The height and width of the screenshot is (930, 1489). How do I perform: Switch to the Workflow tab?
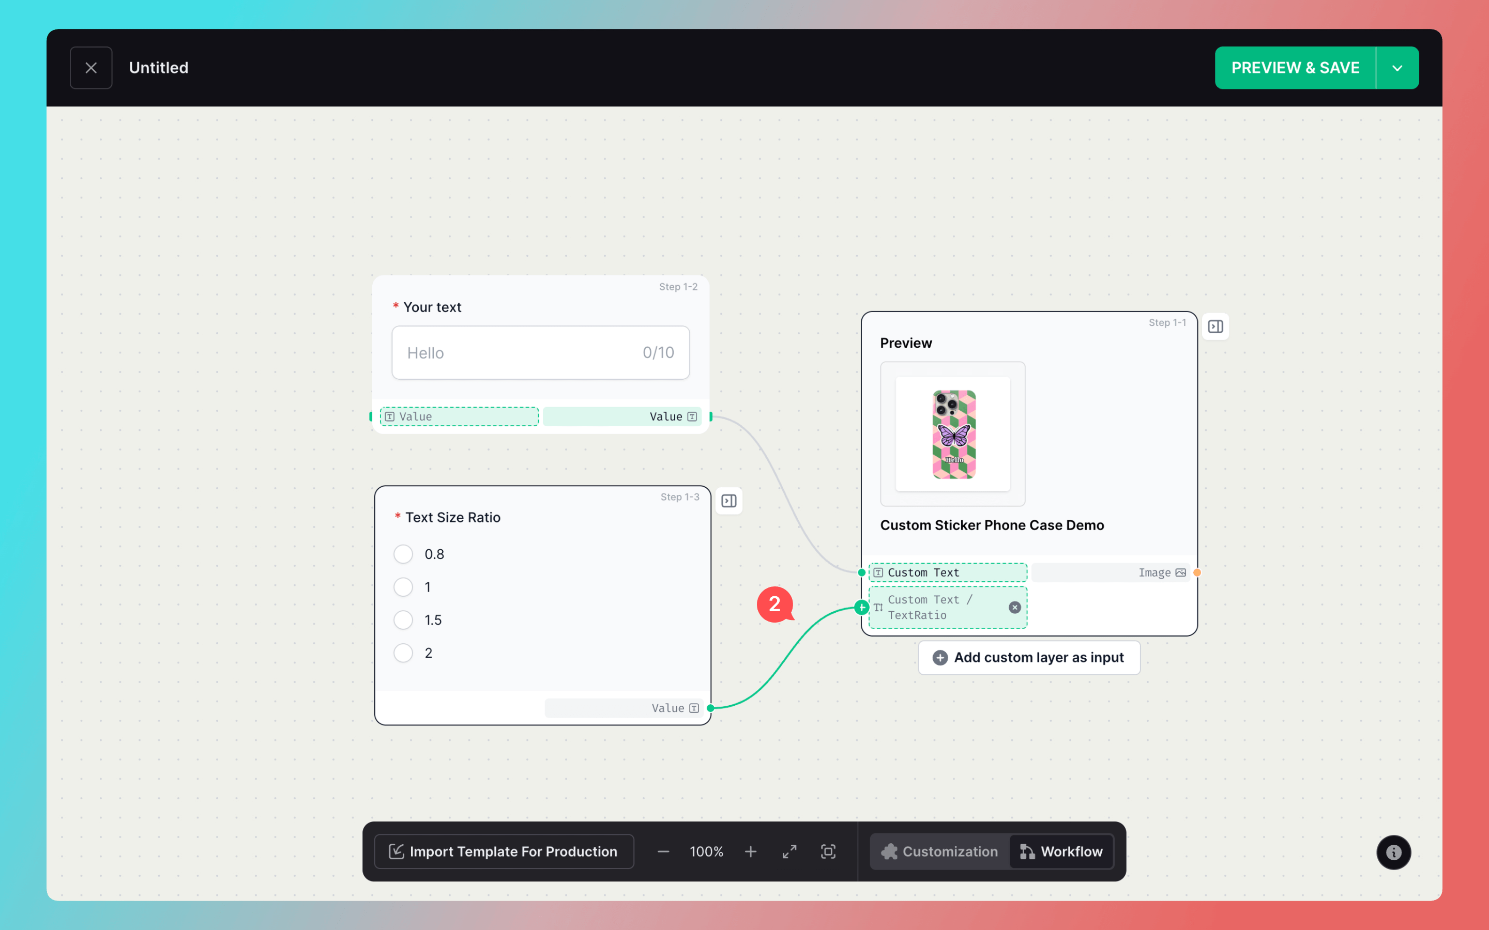tap(1061, 851)
